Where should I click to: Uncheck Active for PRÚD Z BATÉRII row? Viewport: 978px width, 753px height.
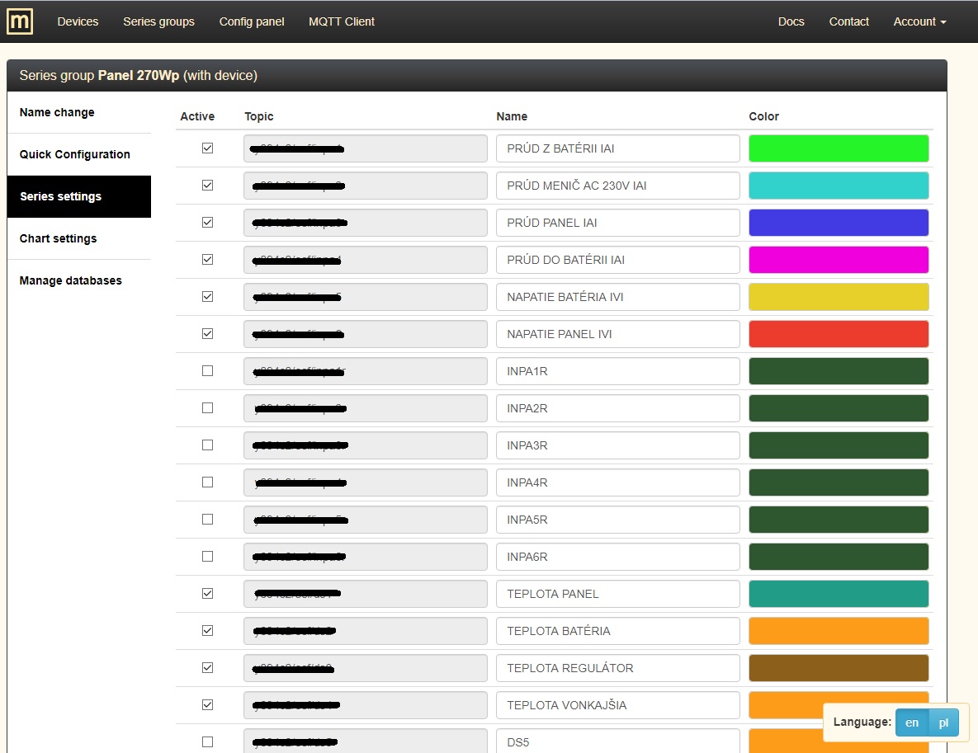point(207,148)
